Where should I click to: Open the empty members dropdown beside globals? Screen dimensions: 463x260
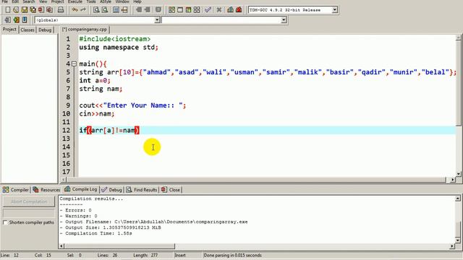point(284,19)
